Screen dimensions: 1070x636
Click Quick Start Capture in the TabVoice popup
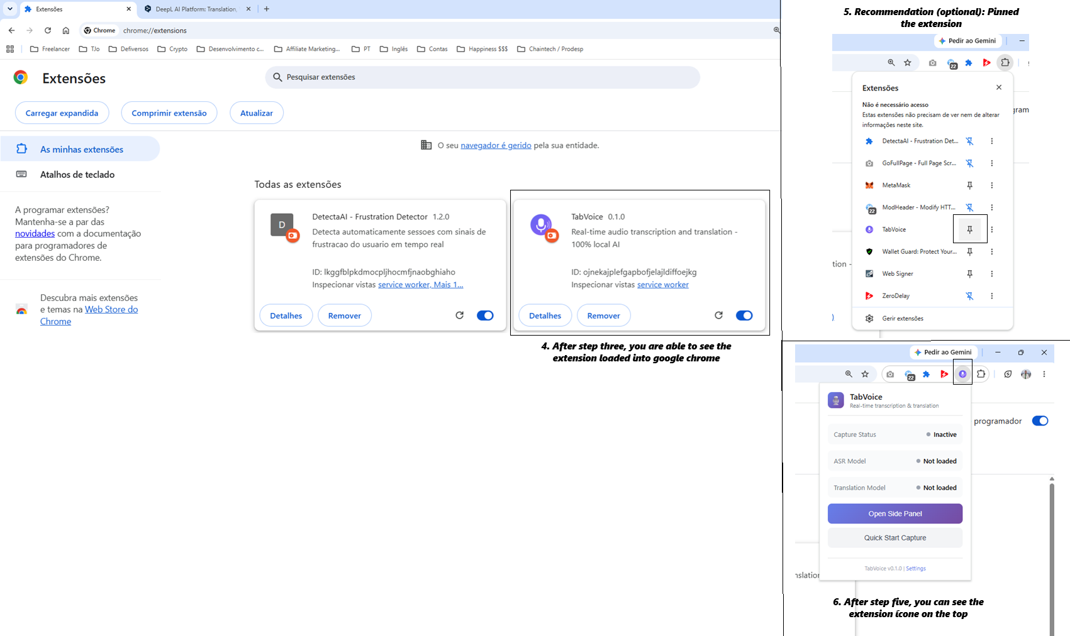[895, 538]
